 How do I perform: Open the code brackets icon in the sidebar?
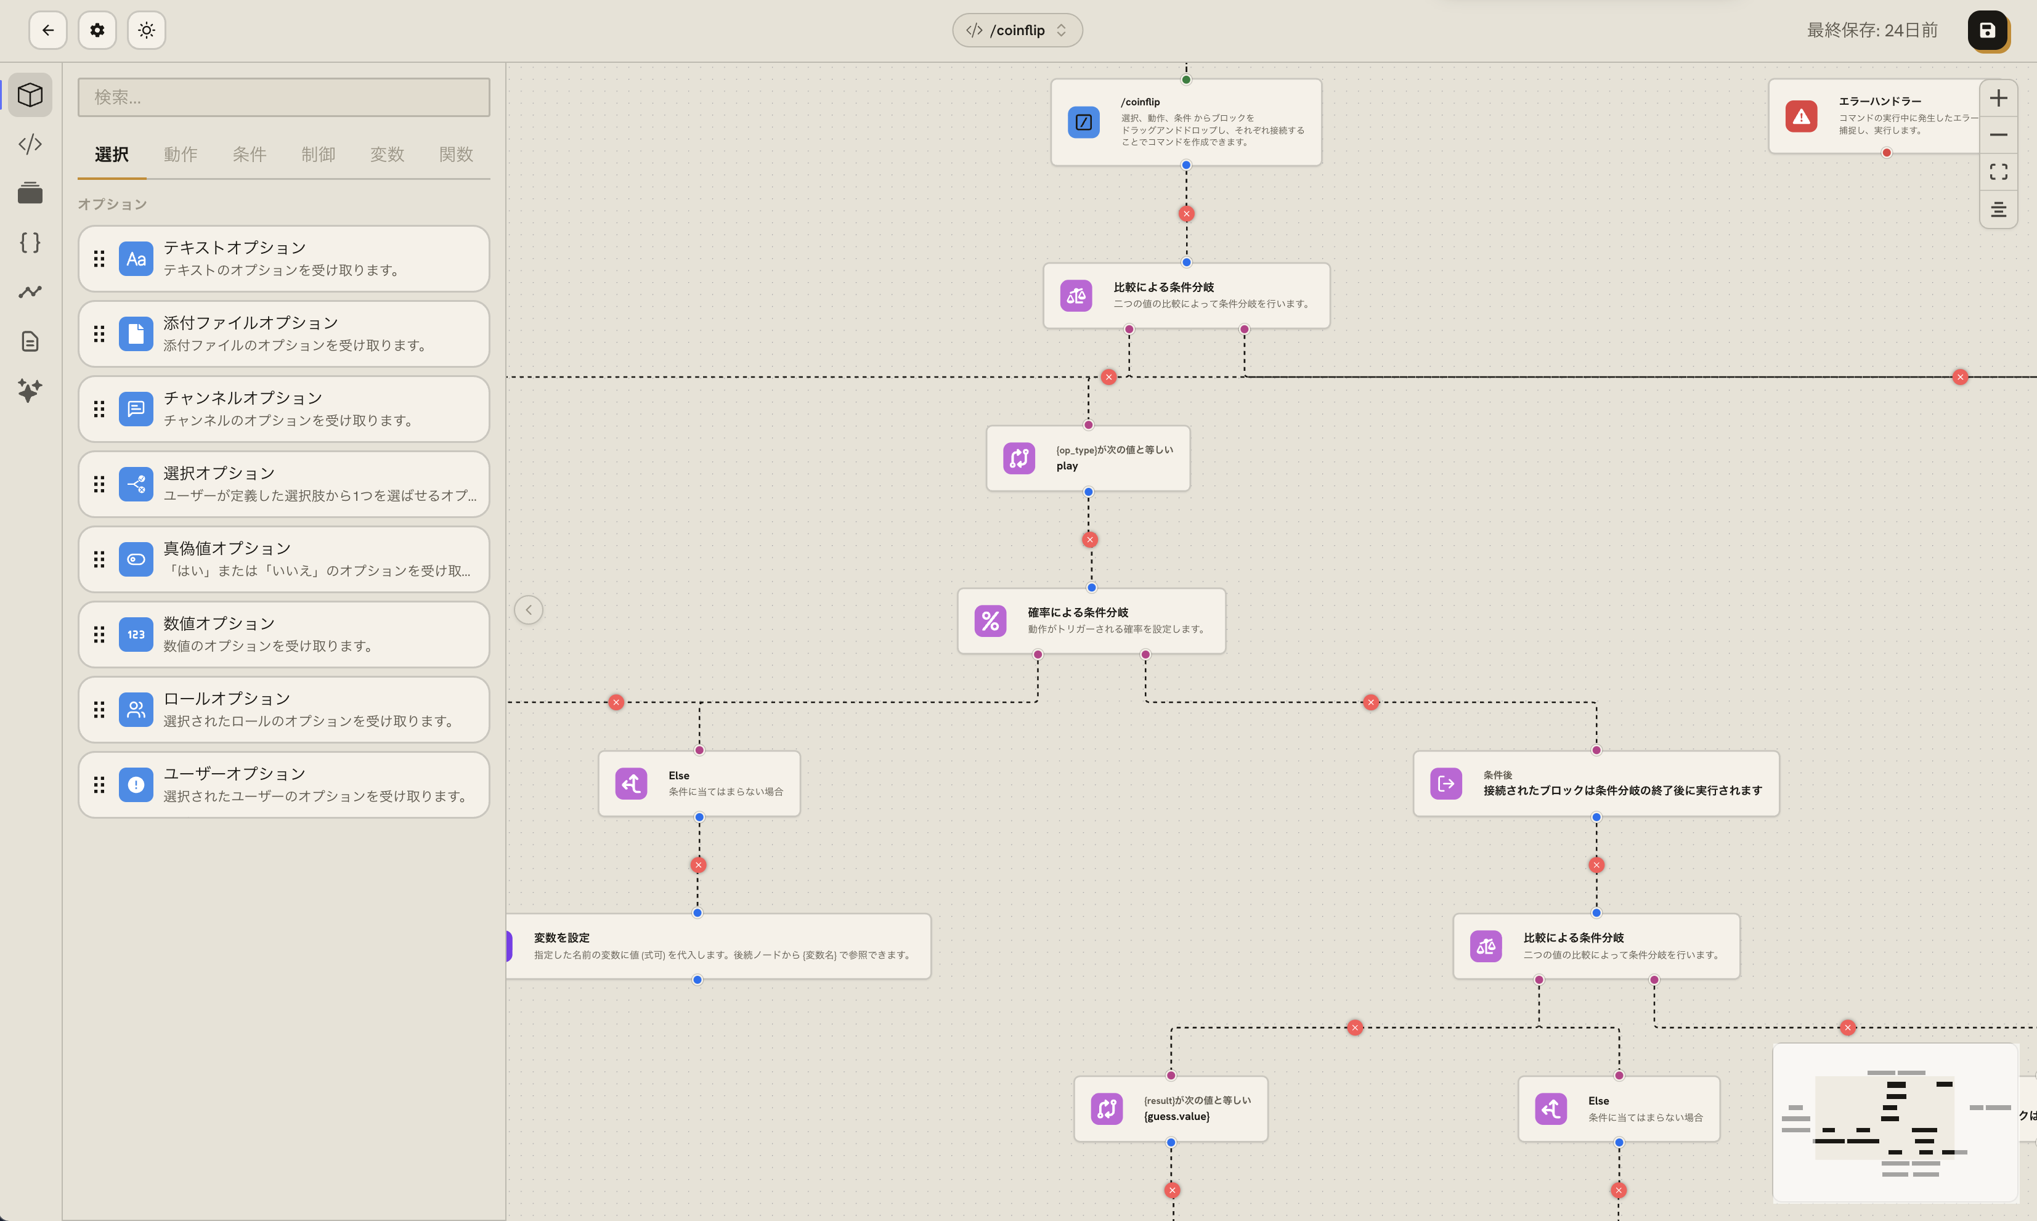click(x=30, y=144)
